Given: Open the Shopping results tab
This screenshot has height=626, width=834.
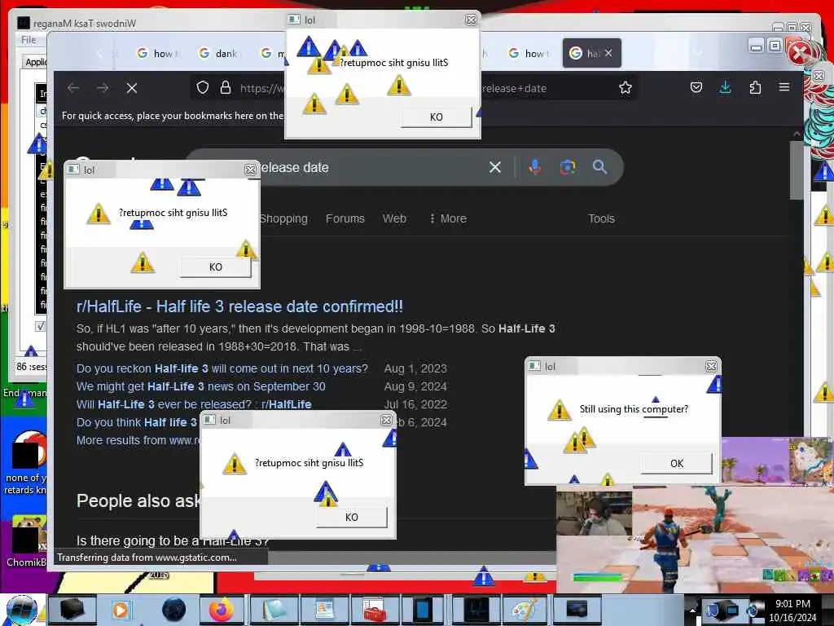Looking at the screenshot, I should pos(283,218).
